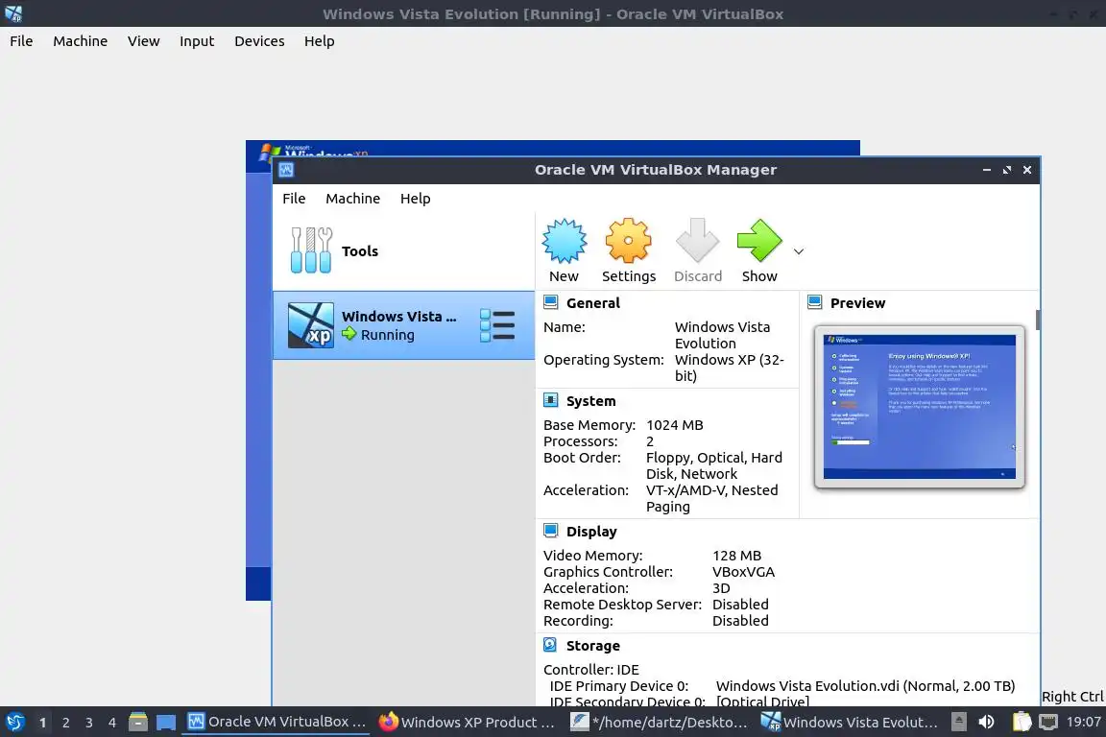The height and width of the screenshot is (737, 1106).
Task: Click the '128 MB' video memory value
Action: 736,556
